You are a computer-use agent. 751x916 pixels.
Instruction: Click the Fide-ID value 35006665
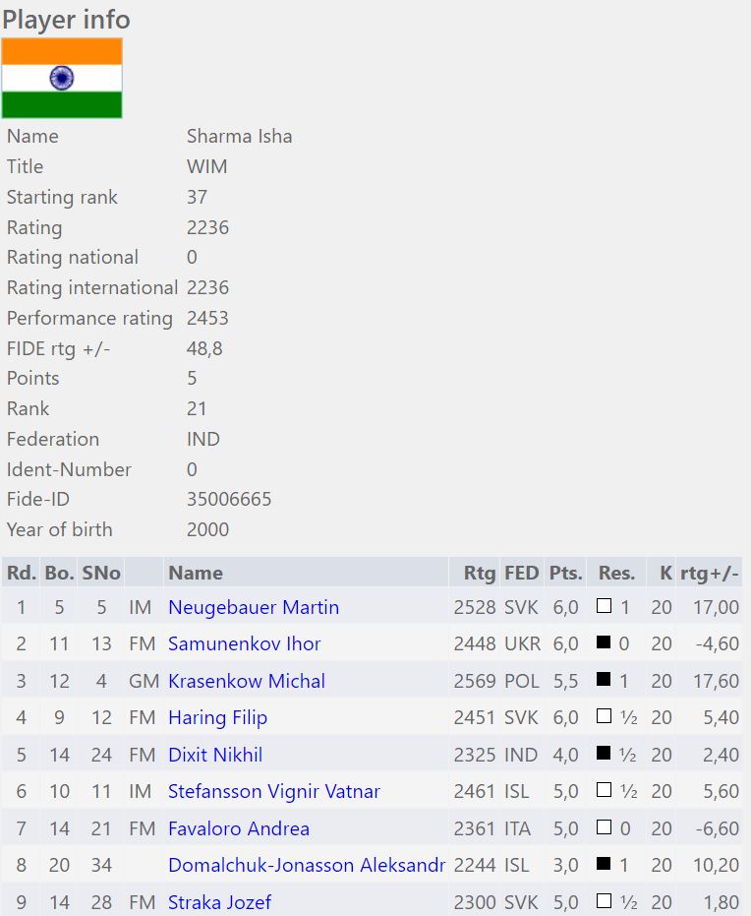(229, 499)
